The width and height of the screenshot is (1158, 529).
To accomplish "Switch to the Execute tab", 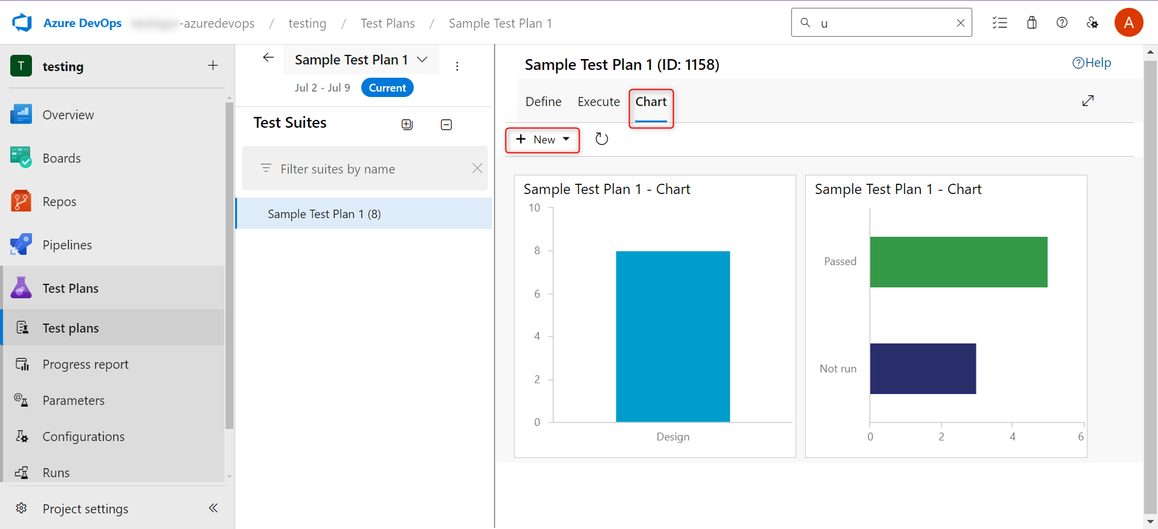I will pyautogui.click(x=598, y=102).
